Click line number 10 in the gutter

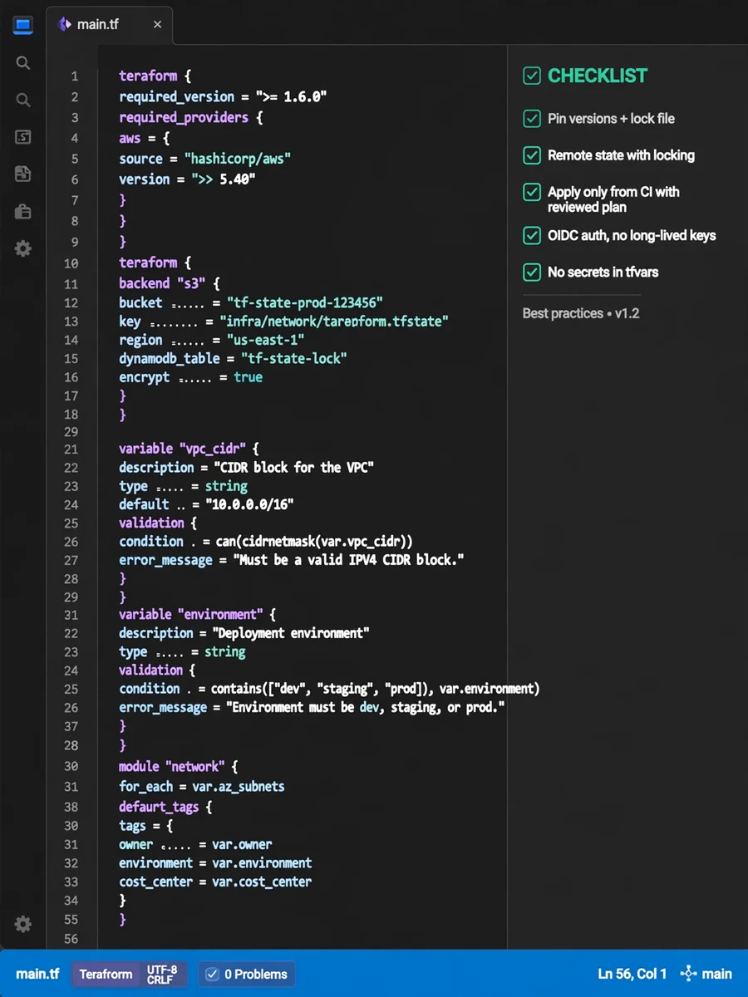point(71,263)
